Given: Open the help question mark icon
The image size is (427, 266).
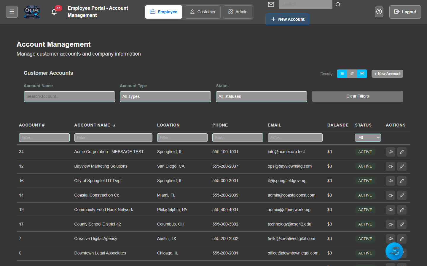Looking at the screenshot, I should pyautogui.click(x=379, y=12).
